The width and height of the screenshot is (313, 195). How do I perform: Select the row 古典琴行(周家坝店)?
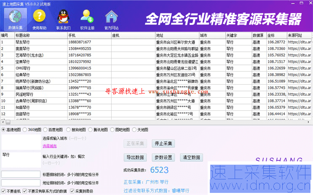156,101
